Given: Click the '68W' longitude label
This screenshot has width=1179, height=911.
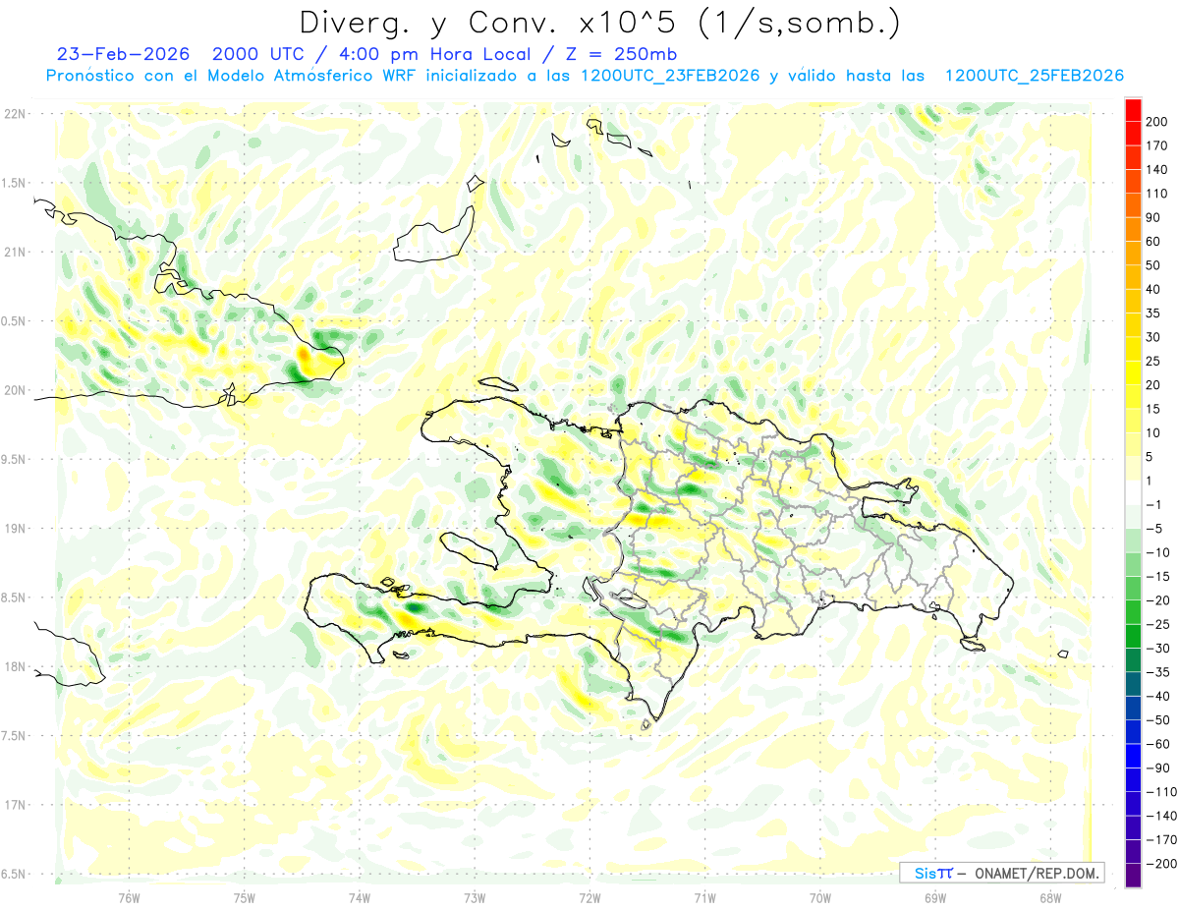Looking at the screenshot, I should click(x=1050, y=897).
